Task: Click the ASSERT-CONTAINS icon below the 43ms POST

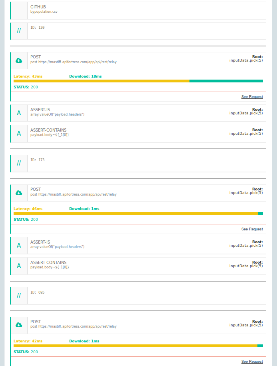Action: pos(19,134)
